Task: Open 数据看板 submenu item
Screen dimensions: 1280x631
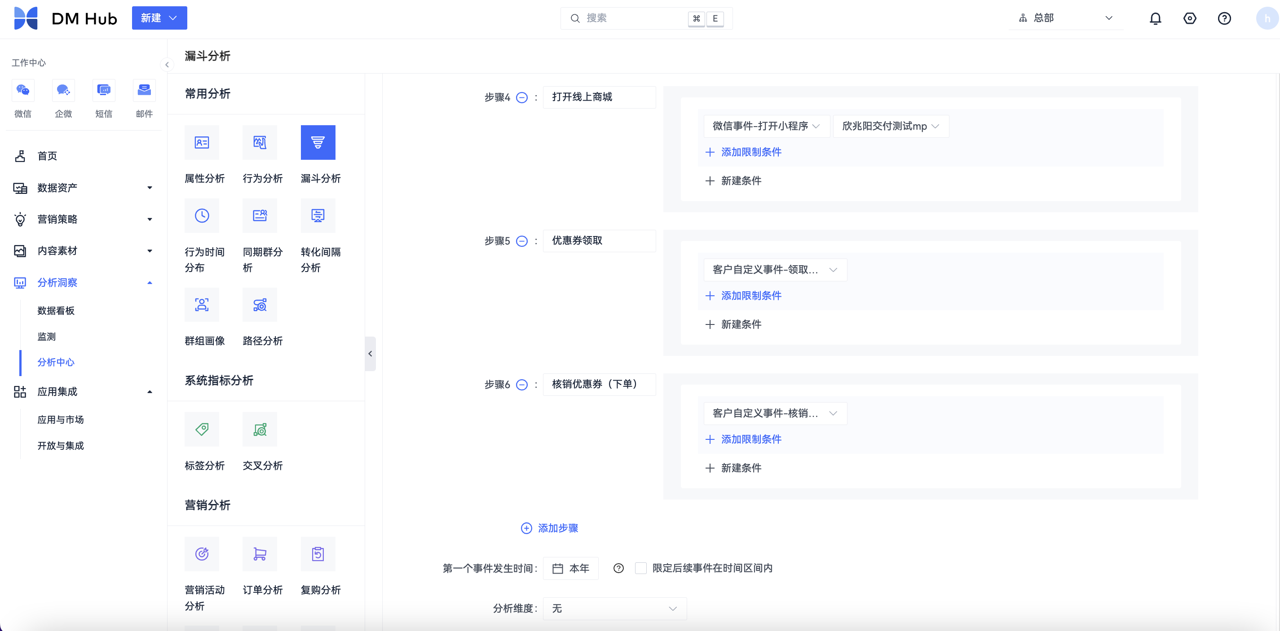Action: 56,310
